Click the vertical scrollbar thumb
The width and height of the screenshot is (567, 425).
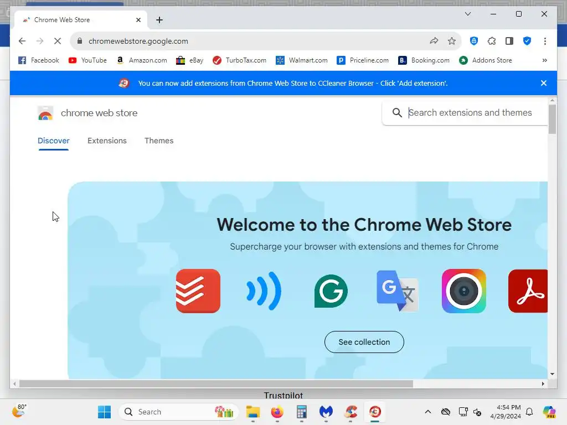pyautogui.click(x=552, y=120)
